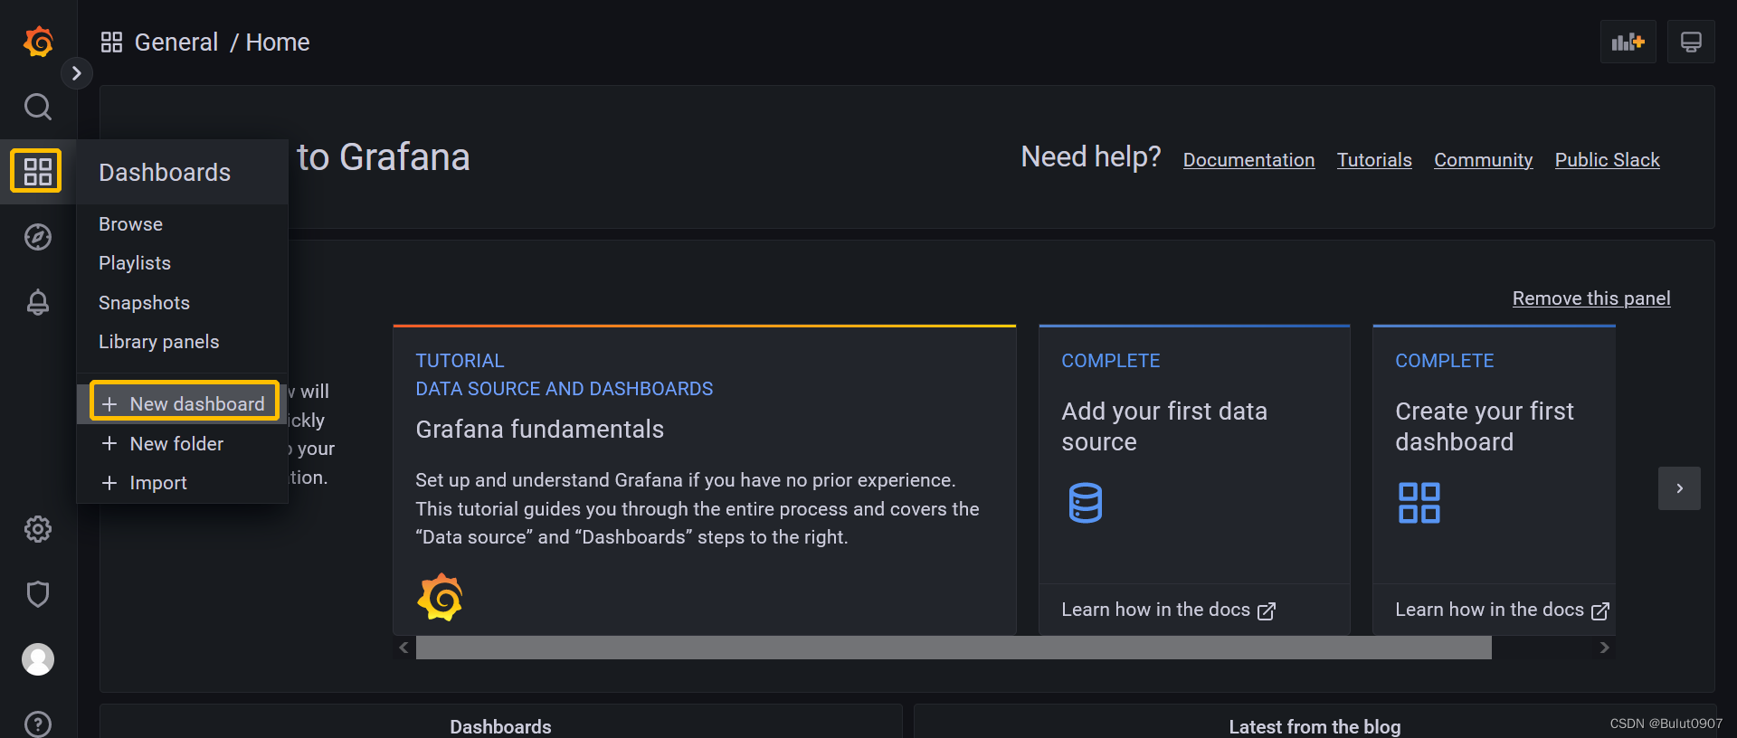Open the Community link
1737x738 pixels.
tap(1483, 160)
